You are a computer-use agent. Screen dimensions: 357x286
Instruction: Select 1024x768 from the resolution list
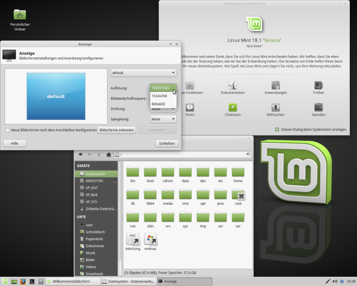[x=159, y=96]
